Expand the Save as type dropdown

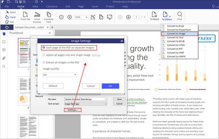point(86,104)
